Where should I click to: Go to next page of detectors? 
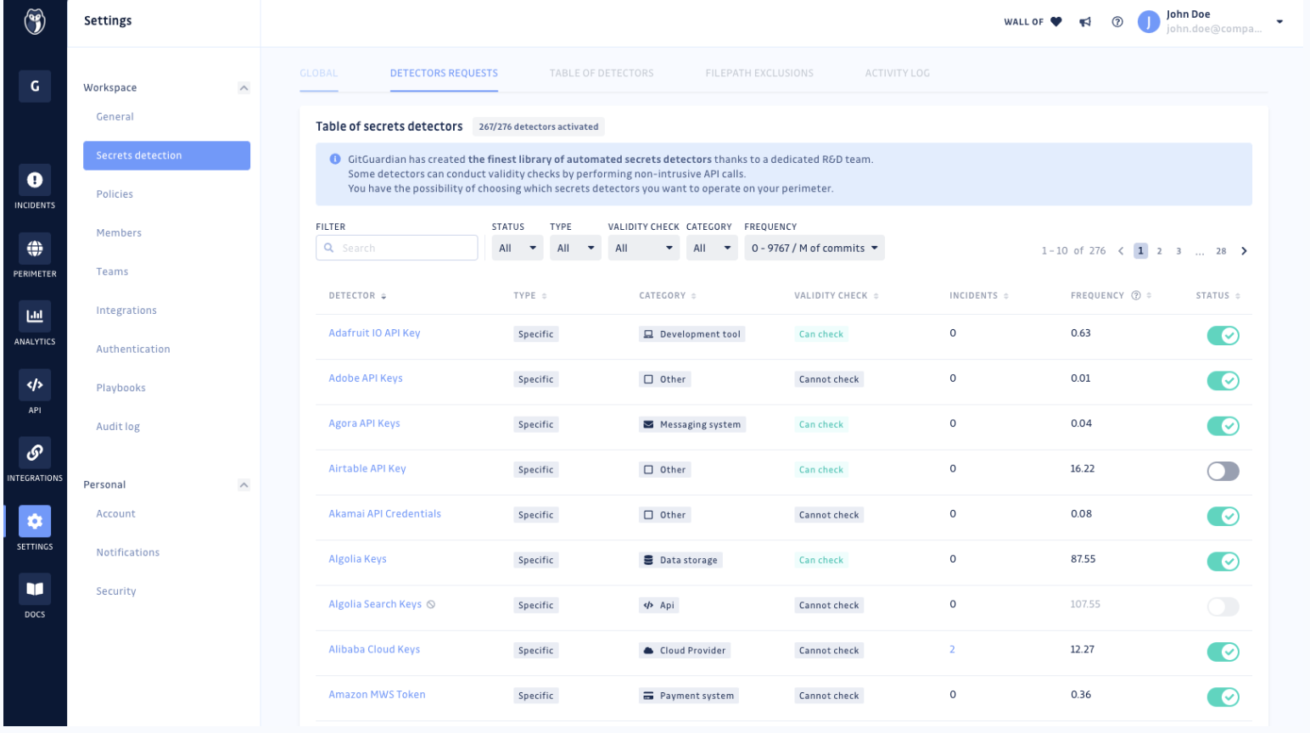point(1244,251)
